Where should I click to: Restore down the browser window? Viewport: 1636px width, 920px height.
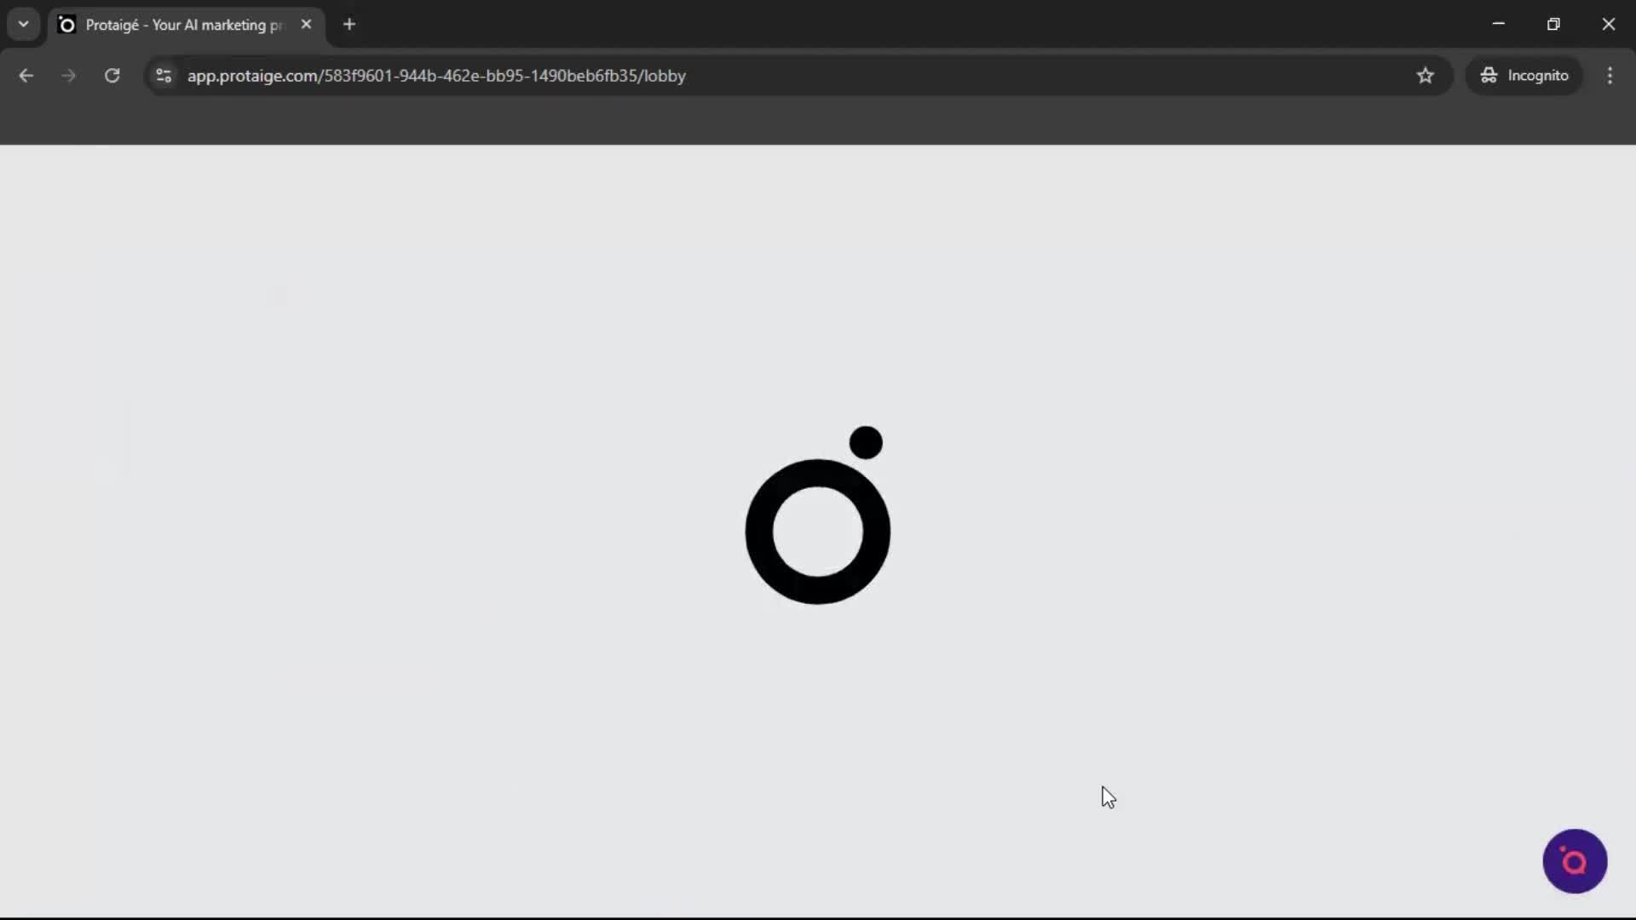click(1553, 24)
